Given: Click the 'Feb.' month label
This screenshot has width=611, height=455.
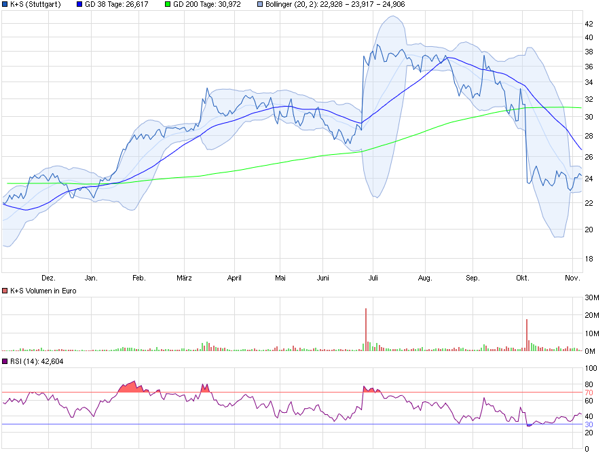Looking at the screenshot, I should pyautogui.click(x=139, y=278).
